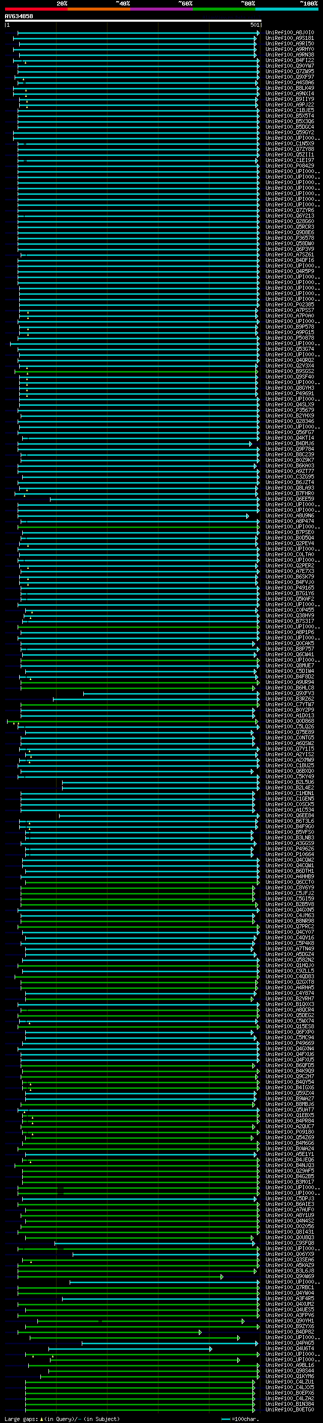The image size is (323, 1423).
Task: Open hit label UniRef100_Q58DW0
Action: (x=290, y=244)
